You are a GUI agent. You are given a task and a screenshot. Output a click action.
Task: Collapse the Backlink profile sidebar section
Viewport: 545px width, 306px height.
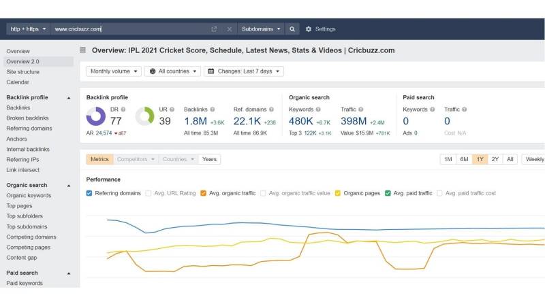pyautogui.click(x=69, y=98)
